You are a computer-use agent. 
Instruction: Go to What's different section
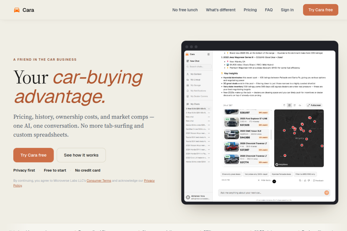point(221,10)
